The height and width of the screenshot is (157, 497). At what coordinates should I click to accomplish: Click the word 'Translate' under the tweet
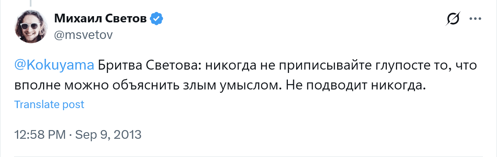[x=37, y=104]
